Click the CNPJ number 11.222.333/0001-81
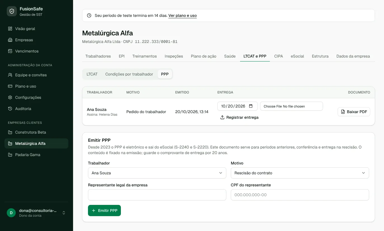 click(x=156, y=42)
